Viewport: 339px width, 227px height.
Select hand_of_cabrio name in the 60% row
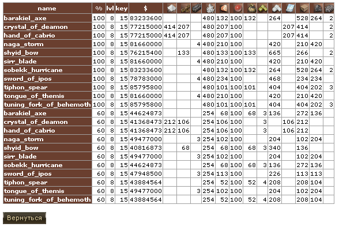coord(29,130)
